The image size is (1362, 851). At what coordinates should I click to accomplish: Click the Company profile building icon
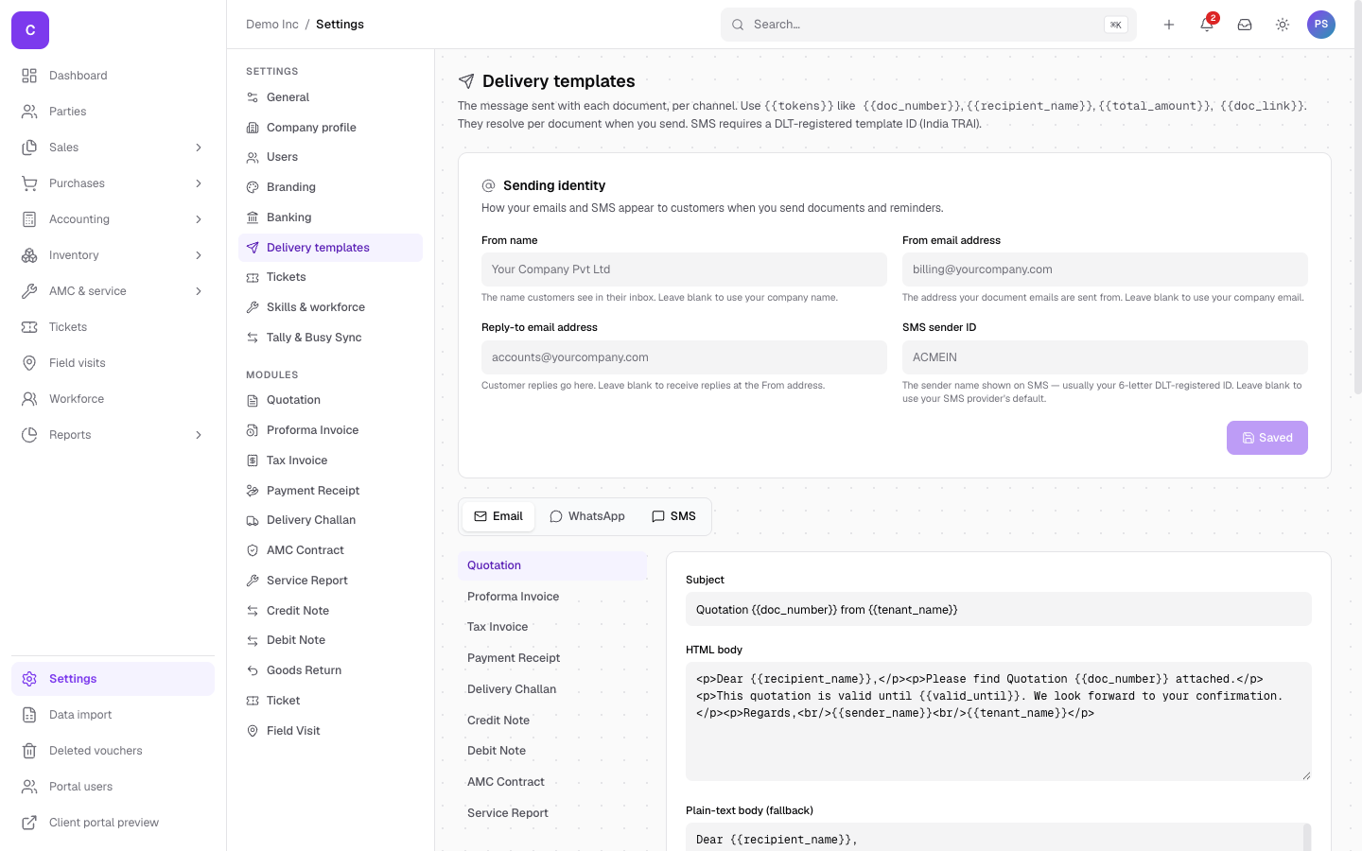pos(253,128)
